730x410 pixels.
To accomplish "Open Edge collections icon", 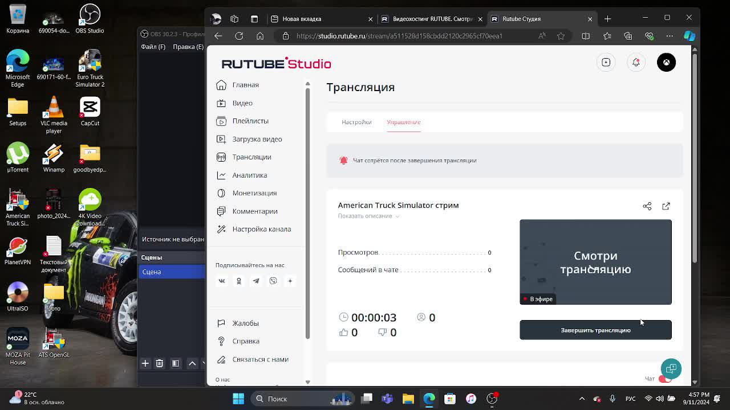I will coord(628,36).
